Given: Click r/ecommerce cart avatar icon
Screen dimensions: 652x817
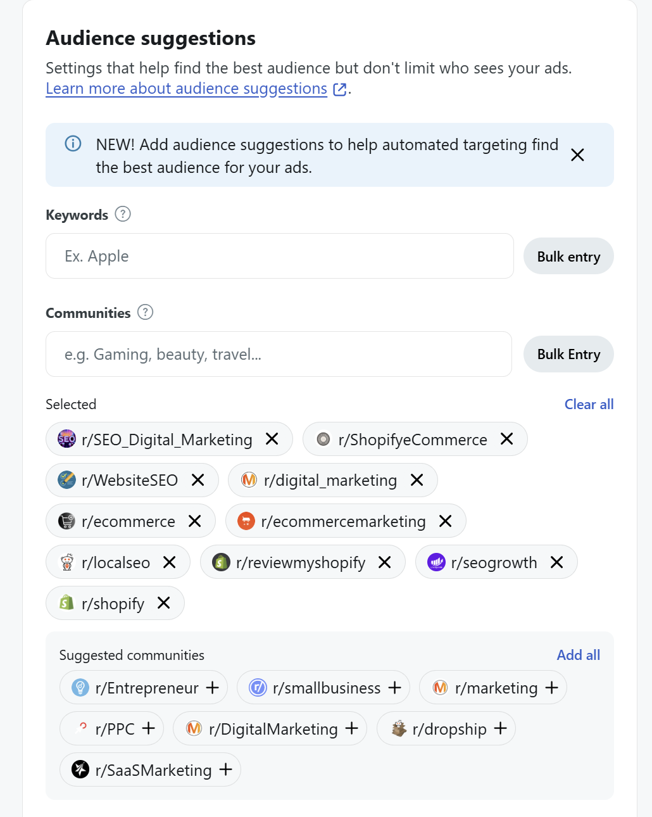Looking at the screenshot, I should [66, 521].
